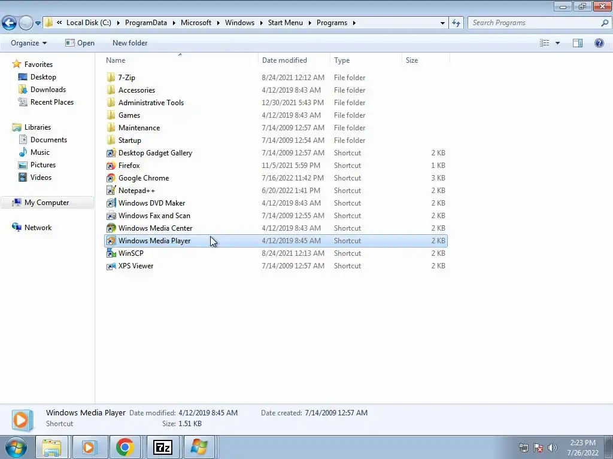The image size is (613, 459).
Task: Select the Notepad++ shortcut icon
Action: click(111, 190)
